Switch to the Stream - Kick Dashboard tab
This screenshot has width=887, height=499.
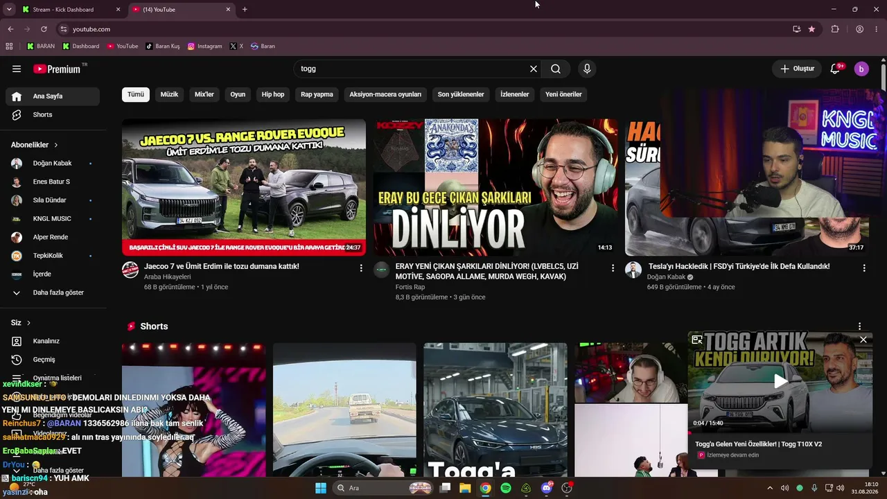(71, 10)
